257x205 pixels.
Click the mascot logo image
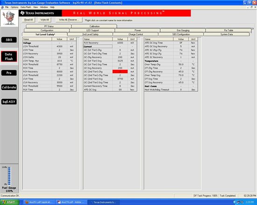(x=9, y=18)
